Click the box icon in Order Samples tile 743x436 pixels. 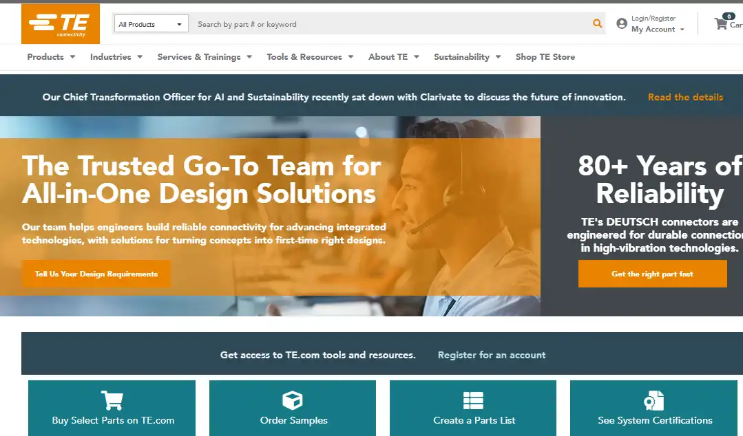pos(293,400)
